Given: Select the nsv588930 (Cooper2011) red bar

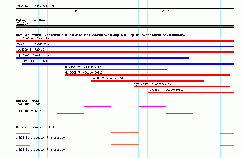Looking at the screenshot, I should click(191, 92).
